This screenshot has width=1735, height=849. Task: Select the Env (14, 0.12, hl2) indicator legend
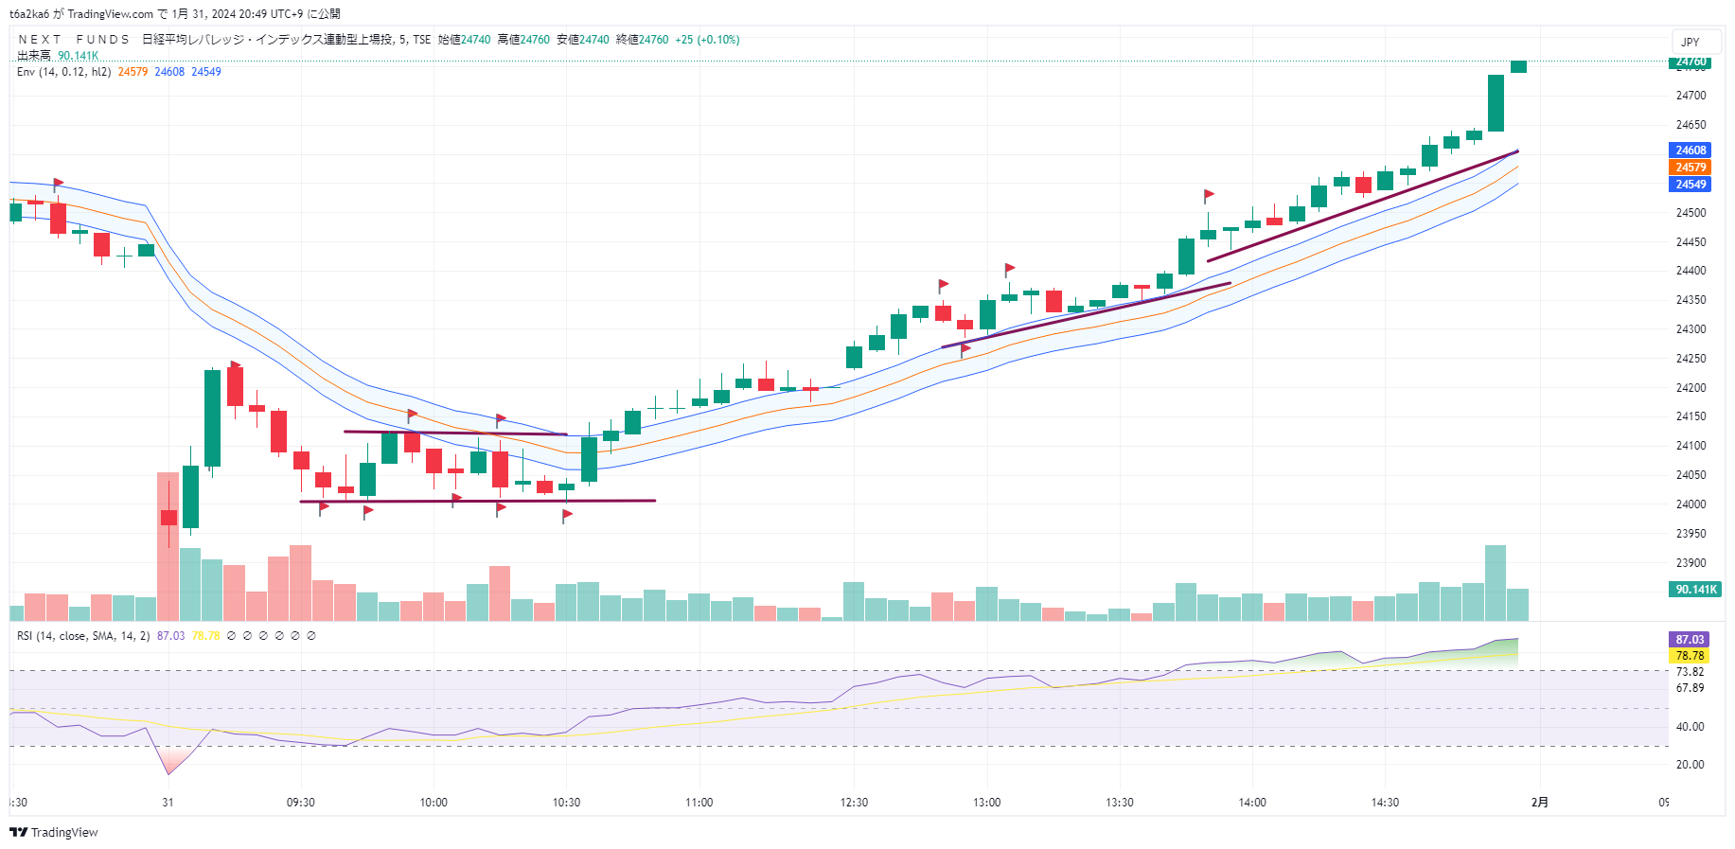[x=63, y=72]
